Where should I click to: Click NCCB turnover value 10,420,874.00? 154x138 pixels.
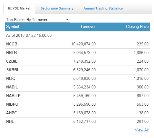tap(83, 44)
